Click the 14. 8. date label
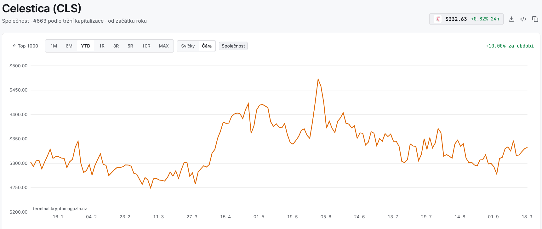This screenshot has height=229, width=542. (x=460, y=217)
